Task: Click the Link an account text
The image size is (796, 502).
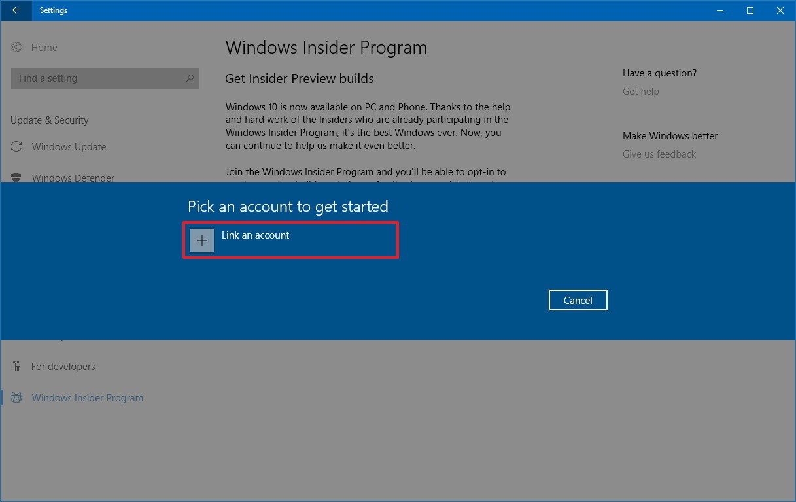Action: [255, 235]
